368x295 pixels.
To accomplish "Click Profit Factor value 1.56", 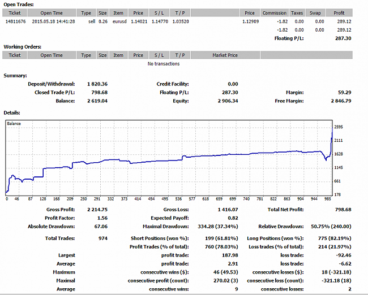I will [x=102, y=218].
